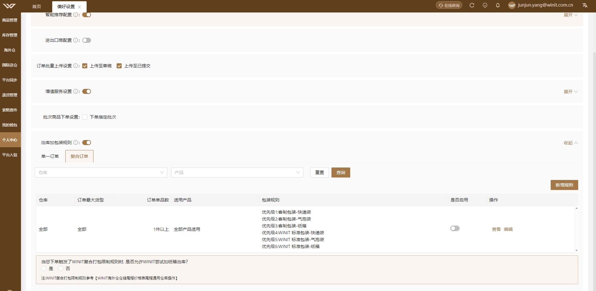This screenshot has width=596, height=291.
Task: Collapse the 出库加包装规则 section (收起)
Action: [x=570, y=143]
